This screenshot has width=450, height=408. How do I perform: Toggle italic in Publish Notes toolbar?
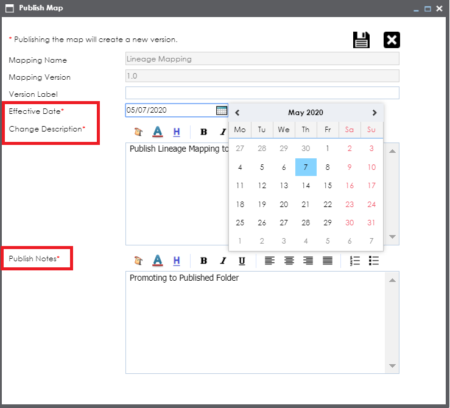click(x=223, y=261)
